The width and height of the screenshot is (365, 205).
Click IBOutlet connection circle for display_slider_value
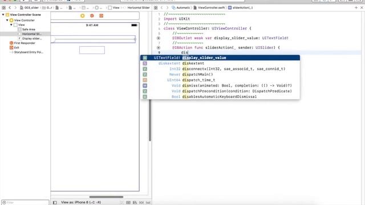click(x=159, y=38)
